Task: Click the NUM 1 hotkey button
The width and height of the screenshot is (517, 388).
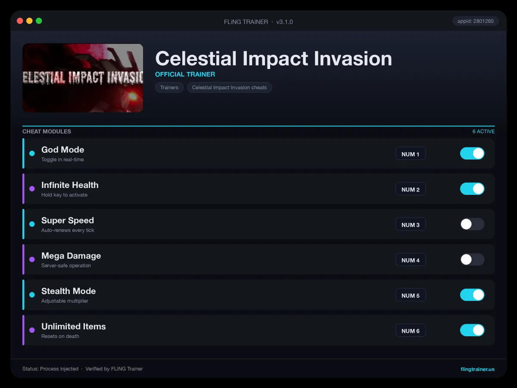Action: pyautogui.click(x=411, y=154)
